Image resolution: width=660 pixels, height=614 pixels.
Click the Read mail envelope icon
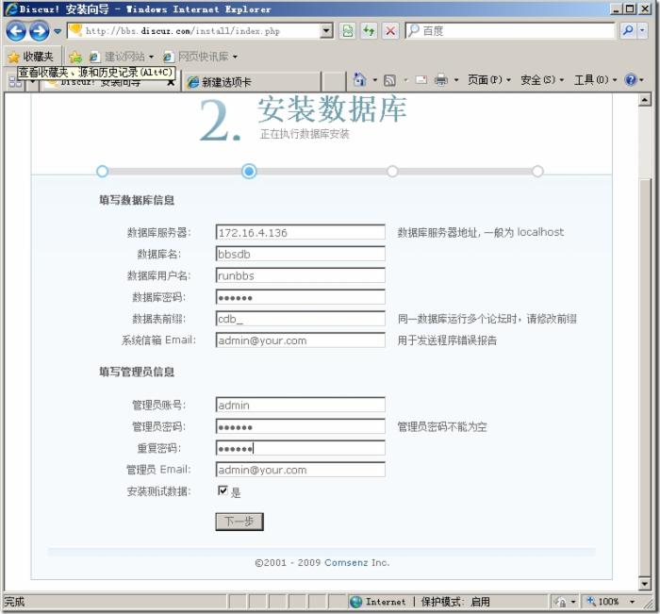[x=421, y=79]
